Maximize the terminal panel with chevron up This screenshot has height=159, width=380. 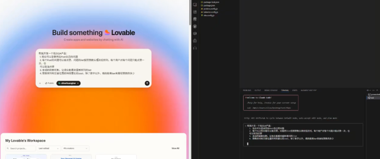click(x=377, y=90)
